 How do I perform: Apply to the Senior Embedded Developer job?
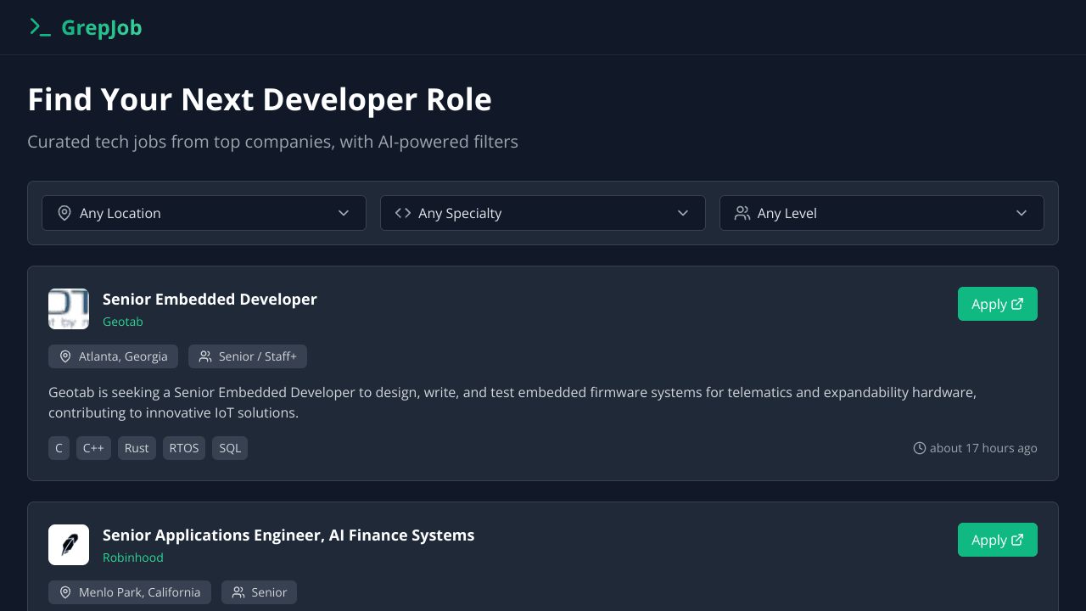click(997, 304)
